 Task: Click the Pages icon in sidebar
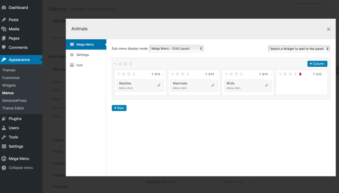(4, 38)
